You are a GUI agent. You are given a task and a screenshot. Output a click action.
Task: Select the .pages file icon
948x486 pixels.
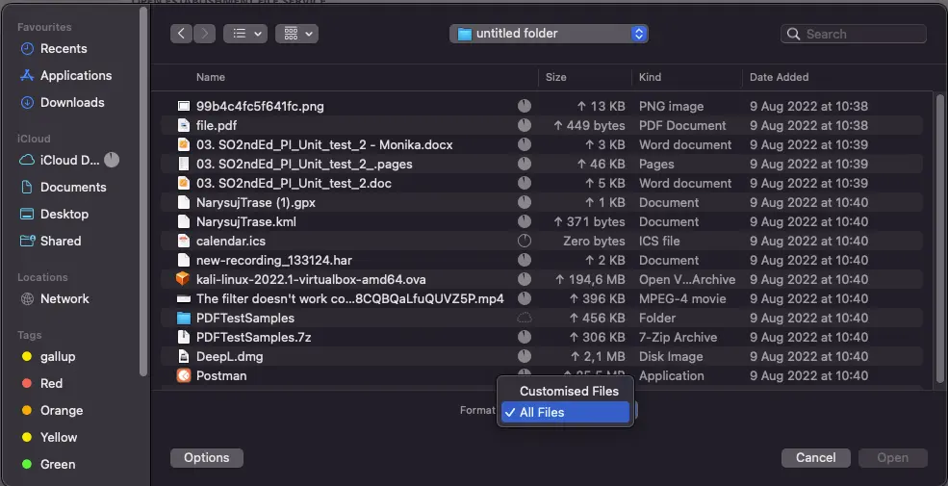pyautogui.click(x=183, y=164)
